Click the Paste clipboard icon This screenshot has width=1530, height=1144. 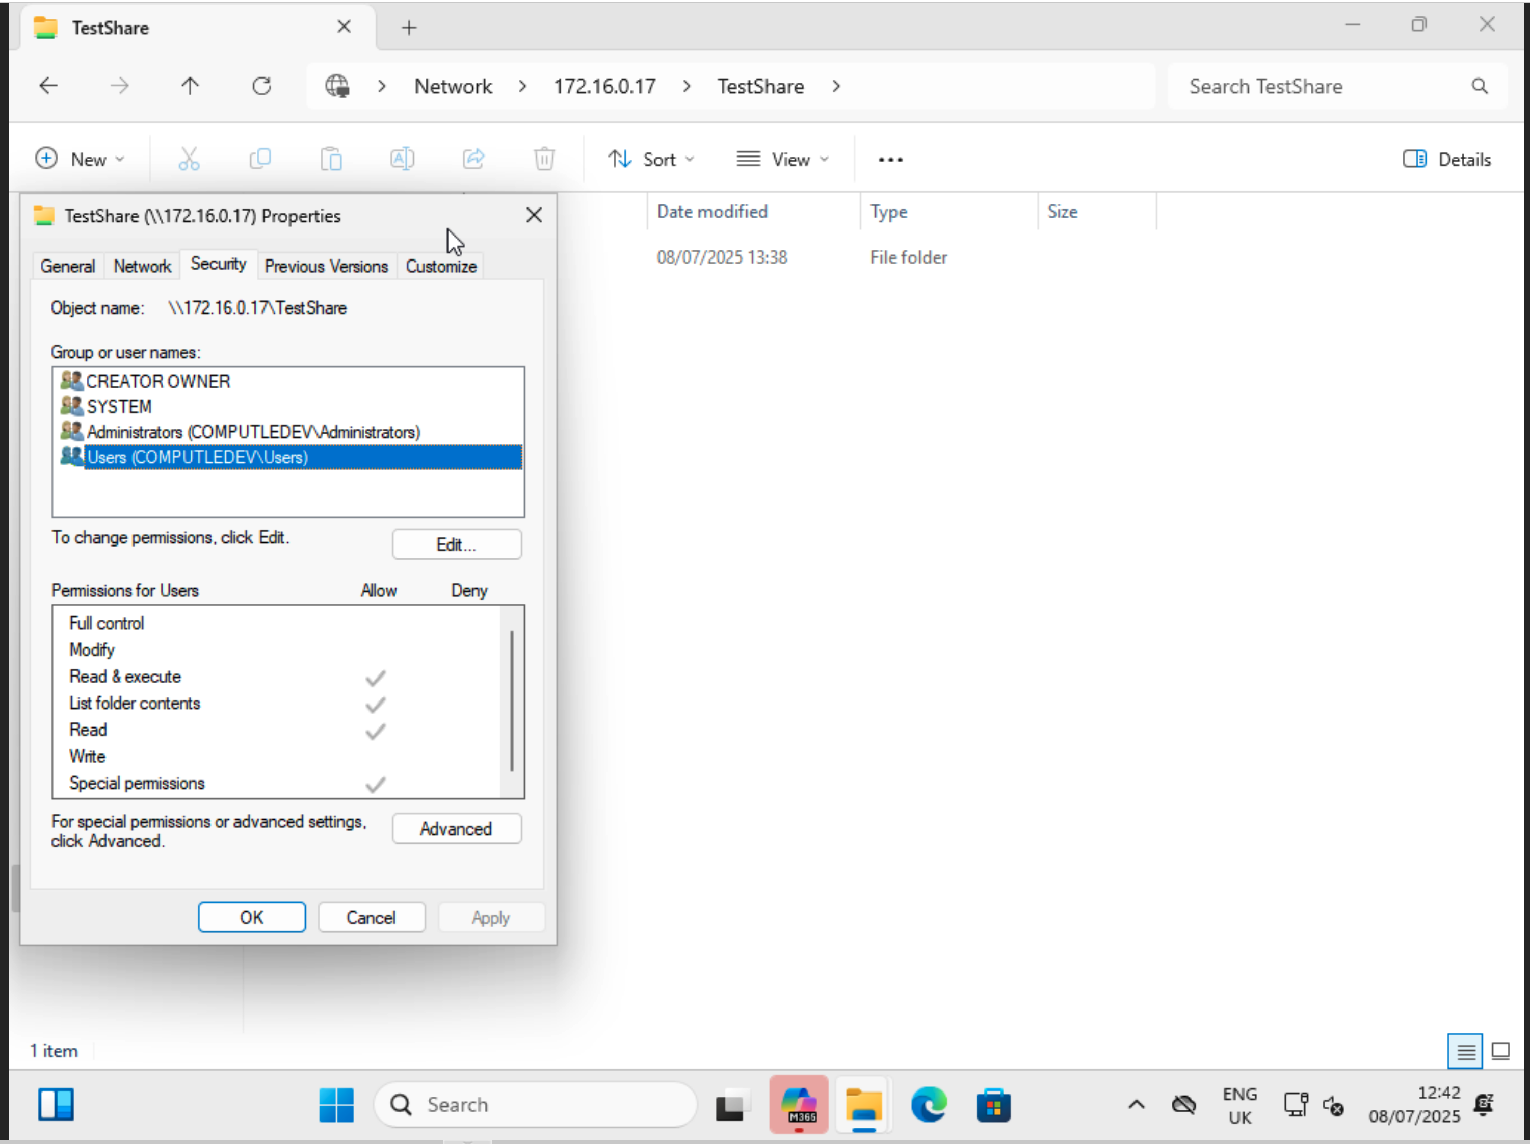point(331,159)
